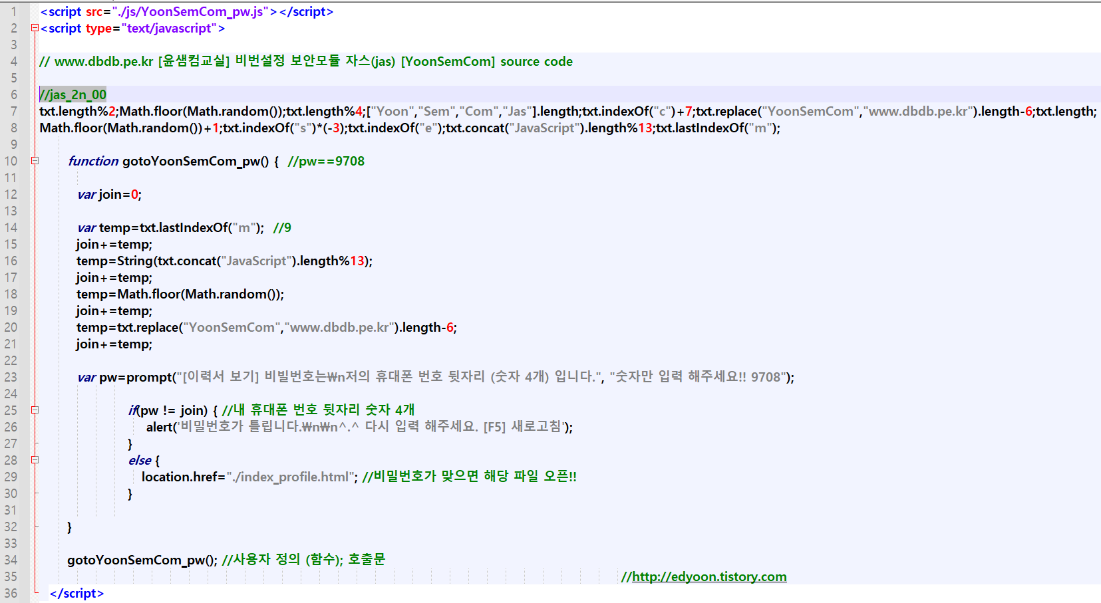The height and width of the screenshot is (603, 1101).
Task: Collapse the else block fold marker on line 28
Action: [35, 460]
